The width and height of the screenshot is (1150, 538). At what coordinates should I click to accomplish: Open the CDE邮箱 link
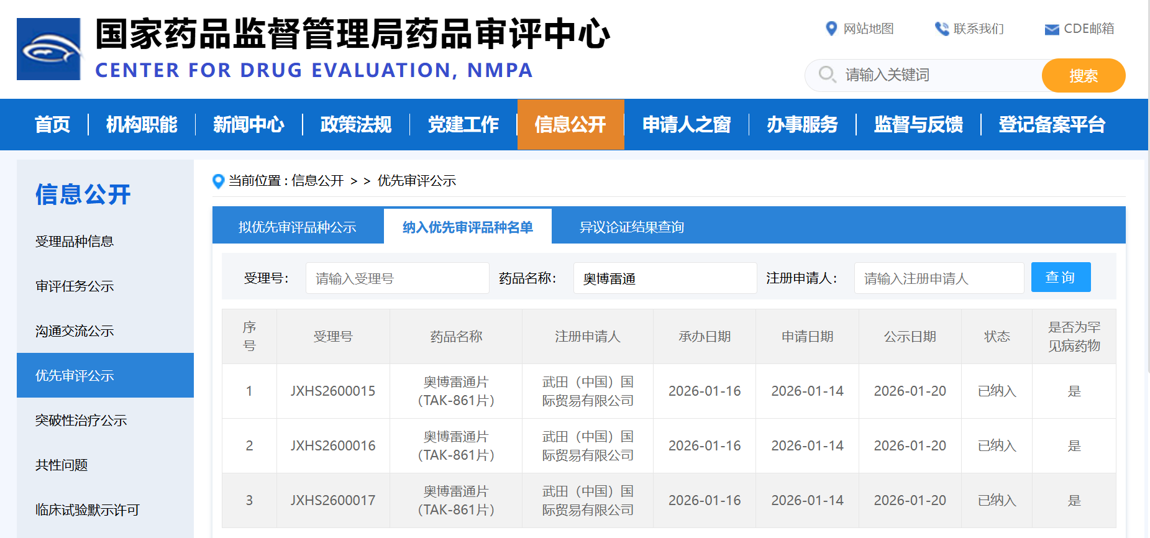click(1089, 29)
